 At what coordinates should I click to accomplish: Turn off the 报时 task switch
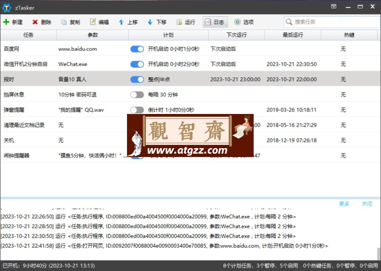tap(137, 79)
